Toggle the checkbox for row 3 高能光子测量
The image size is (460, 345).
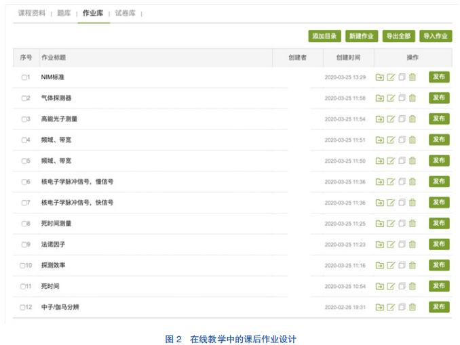pos(24,119)
